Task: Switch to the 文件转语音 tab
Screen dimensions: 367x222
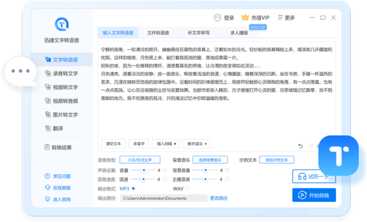Action: [x=158, y=32]
